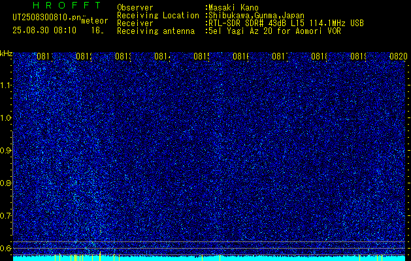Click the 0813 time marker

[x=123, y=56]
